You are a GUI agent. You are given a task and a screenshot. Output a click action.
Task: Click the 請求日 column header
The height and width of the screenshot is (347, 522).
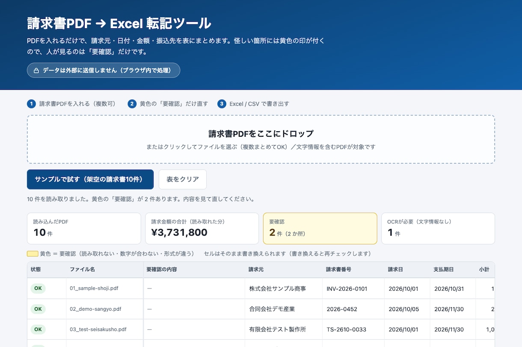point(407,270)
